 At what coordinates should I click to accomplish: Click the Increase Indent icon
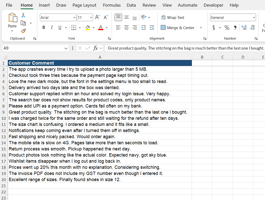point(152,27)
